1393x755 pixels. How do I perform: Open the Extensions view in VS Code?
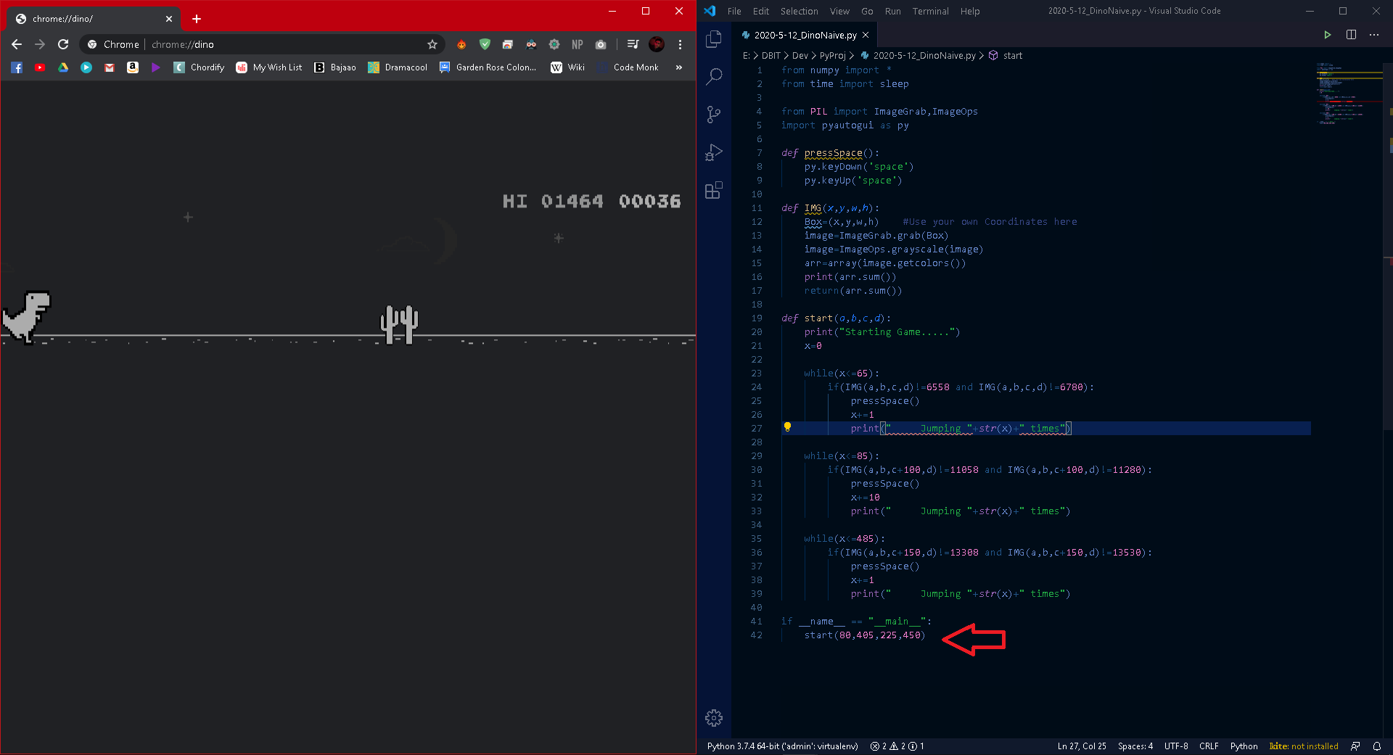click(x=714, y=190)
